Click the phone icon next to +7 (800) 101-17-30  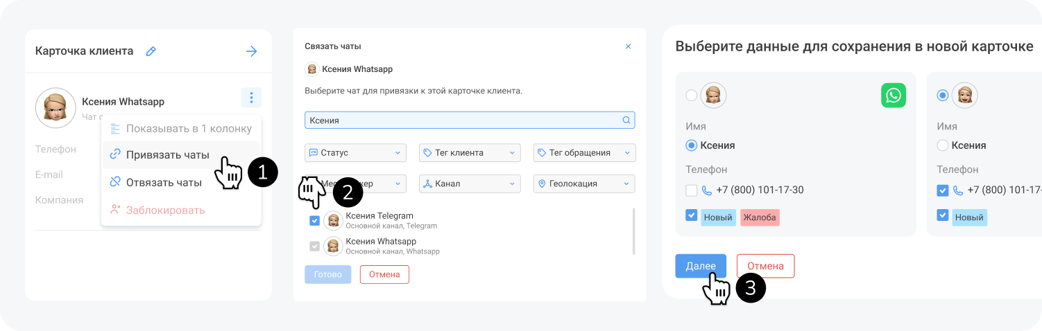click(x=707, y=190)
